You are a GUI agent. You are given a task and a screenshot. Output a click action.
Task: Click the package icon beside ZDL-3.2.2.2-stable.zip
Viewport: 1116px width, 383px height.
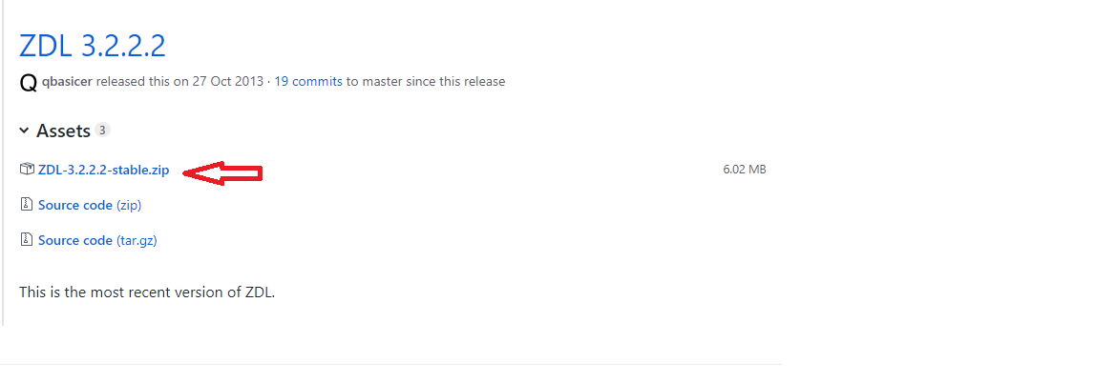[x=27, y=170]
